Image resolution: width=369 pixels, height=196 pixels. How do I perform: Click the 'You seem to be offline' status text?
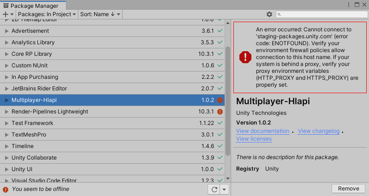click(41, 189)
